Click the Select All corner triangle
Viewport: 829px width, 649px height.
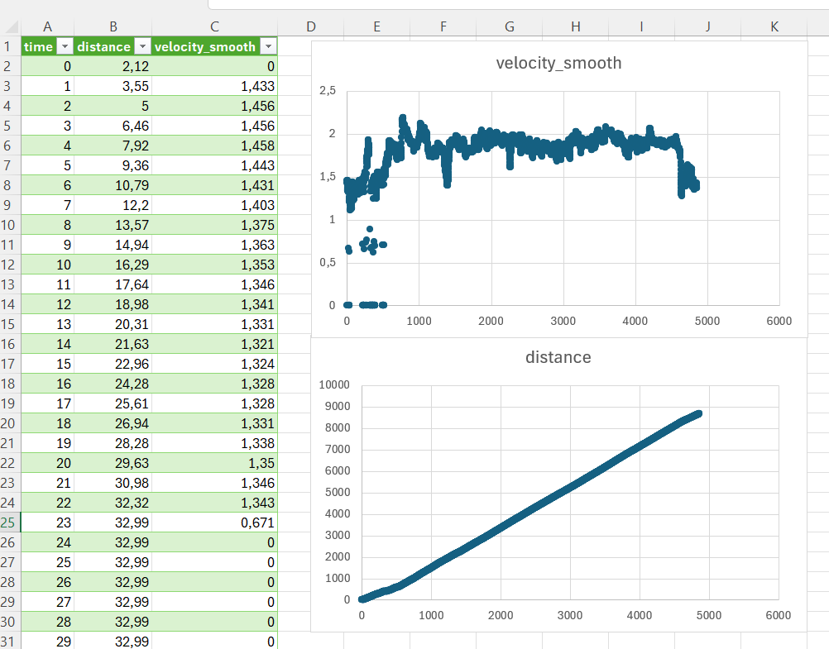click(x=11, y=26)
